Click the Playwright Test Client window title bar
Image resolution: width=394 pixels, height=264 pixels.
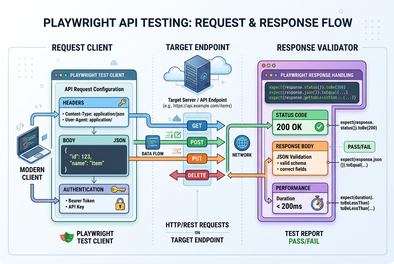point(94,75)
